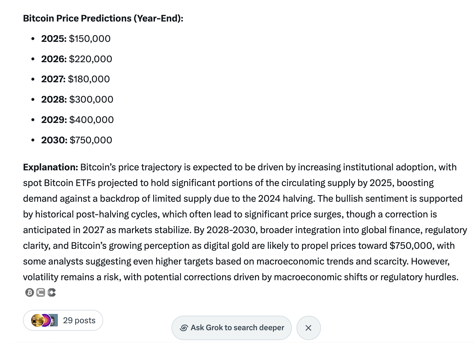475x343 pixels.
Task: Click the third geometric source icon
Action: (52, 292)
